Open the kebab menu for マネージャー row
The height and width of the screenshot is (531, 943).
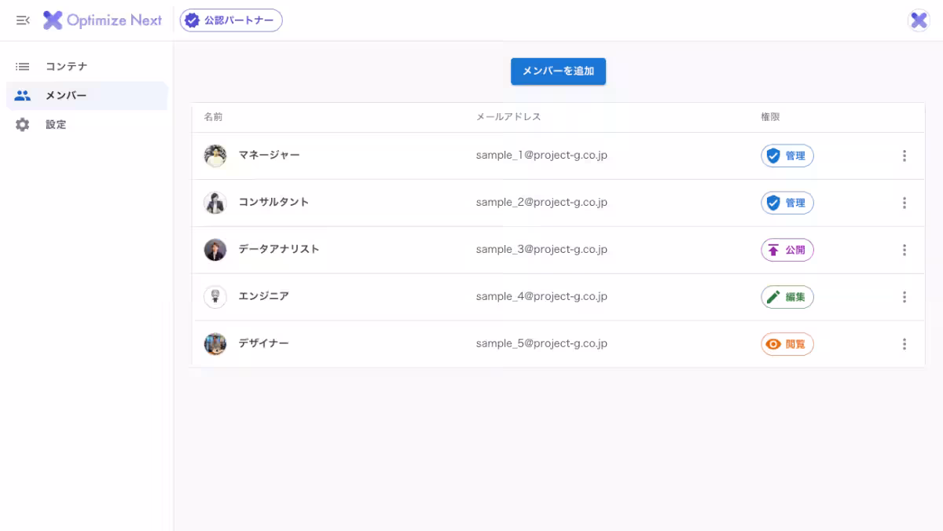pos(904,156)
